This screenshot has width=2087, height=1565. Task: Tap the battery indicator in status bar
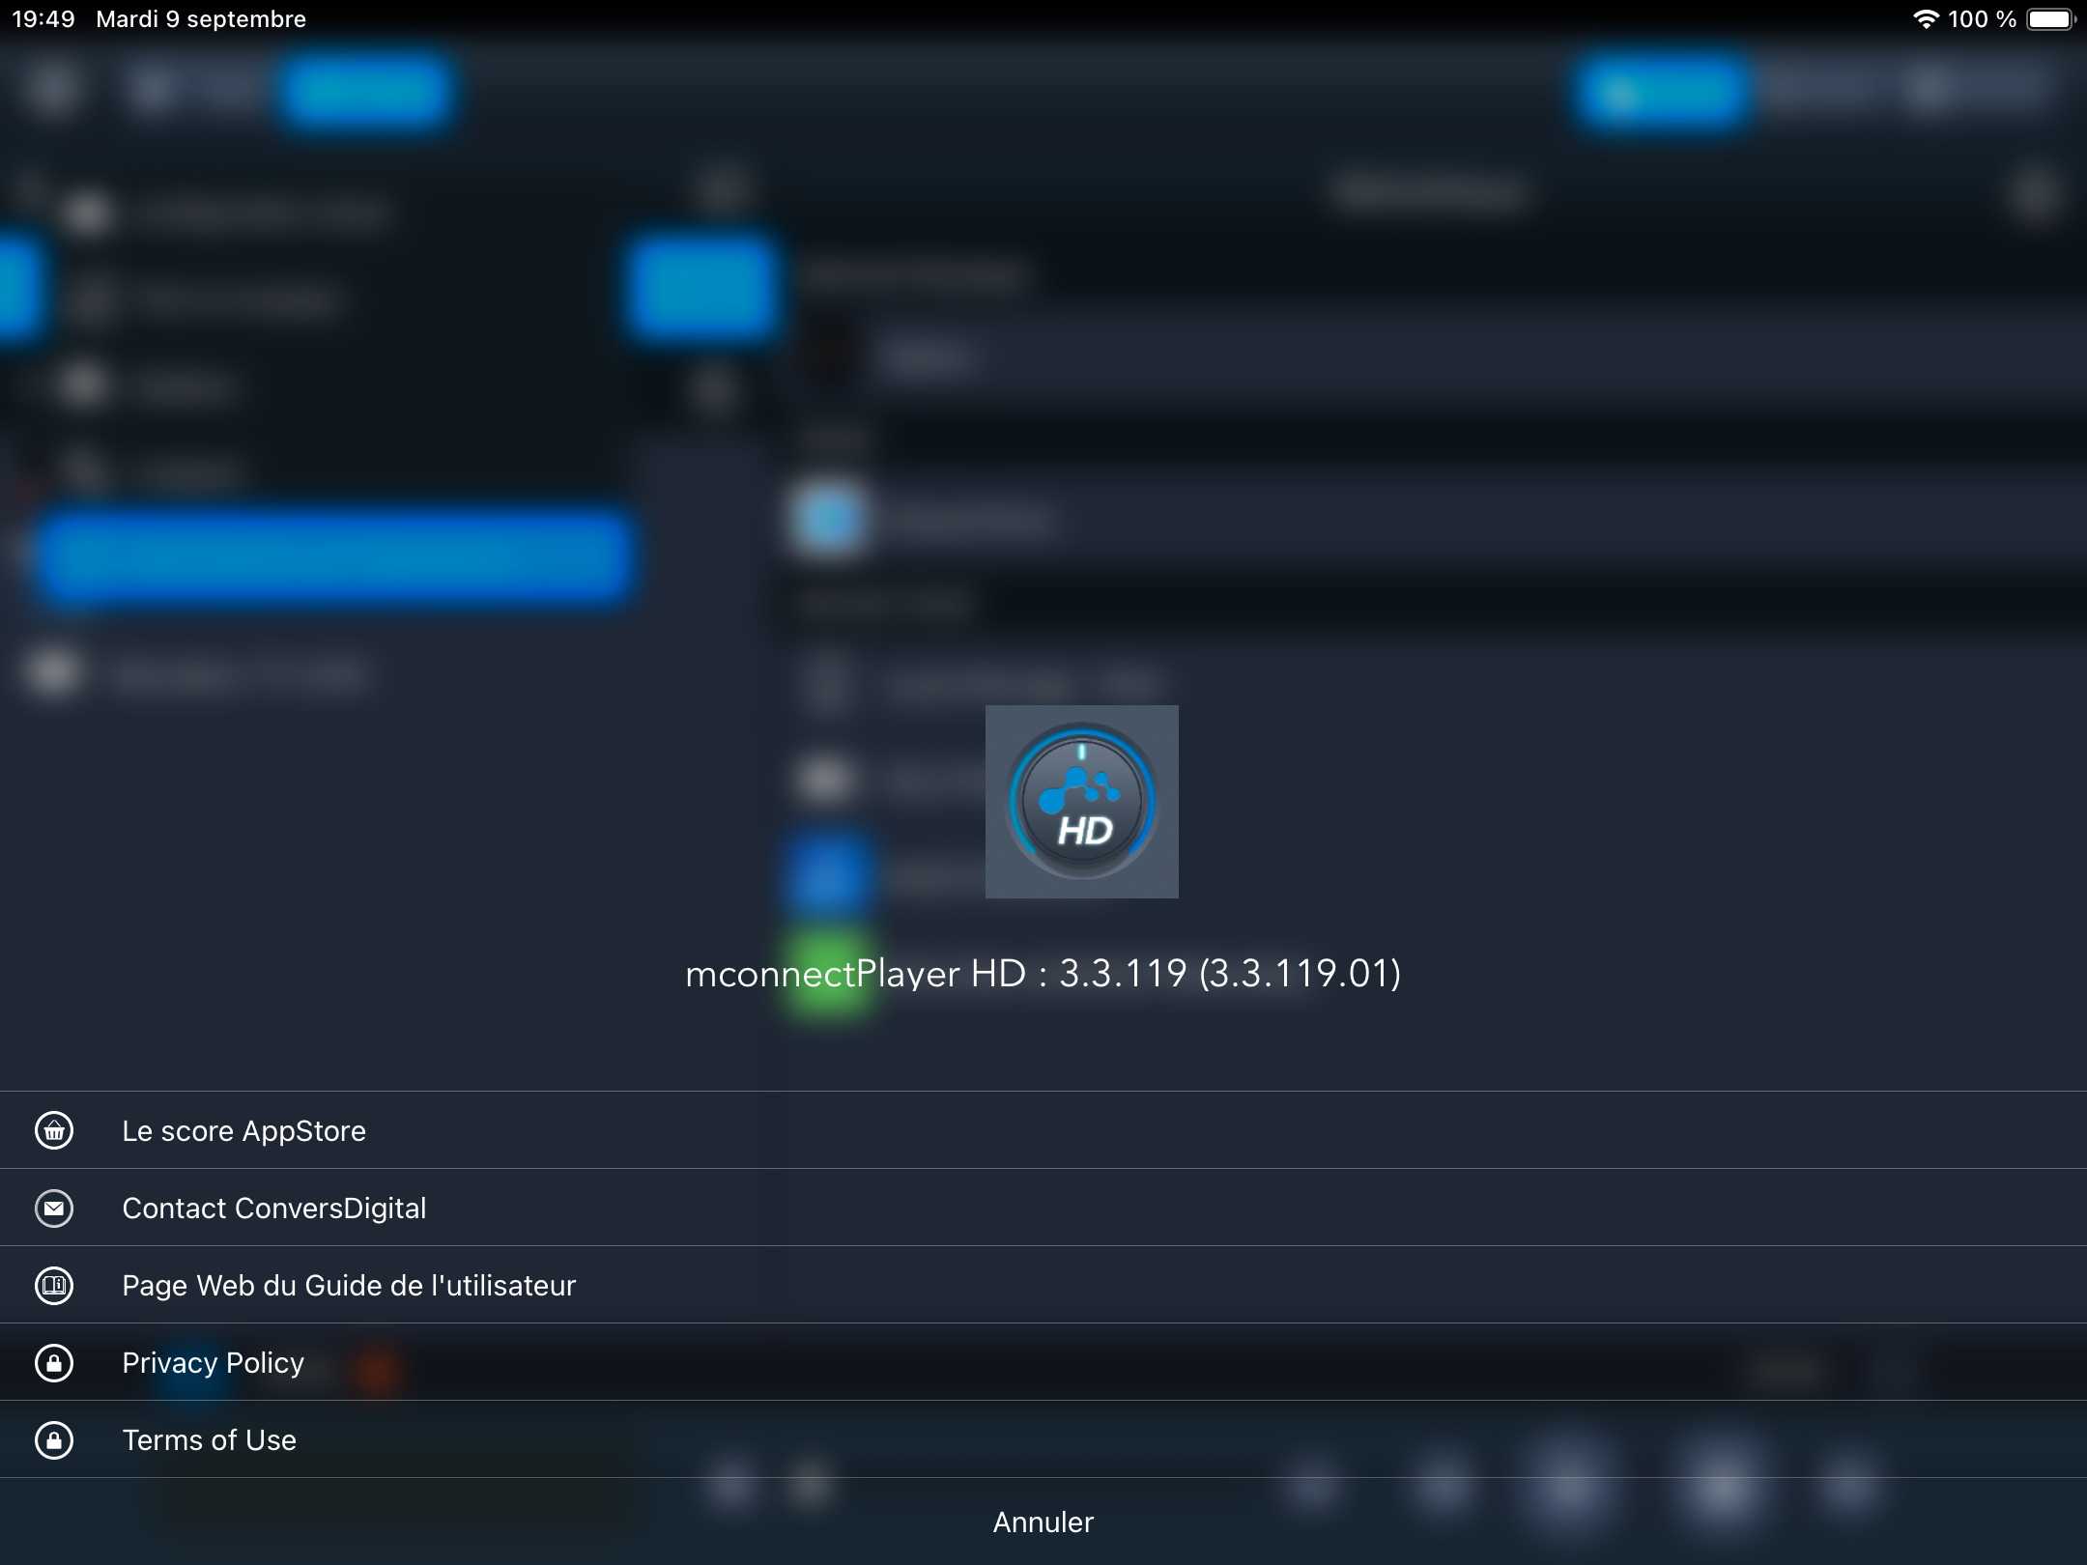pyautogui.click(x=2052, y=19)
